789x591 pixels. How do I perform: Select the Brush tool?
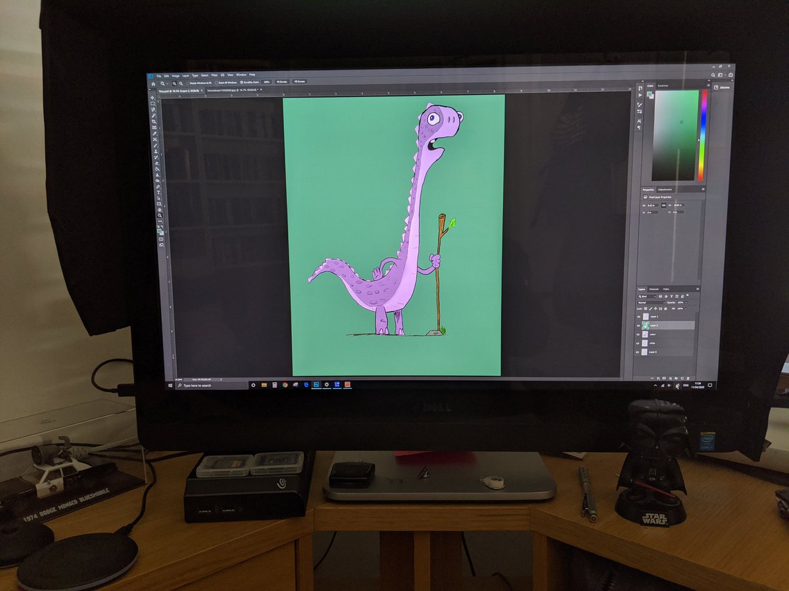(155, 146)
